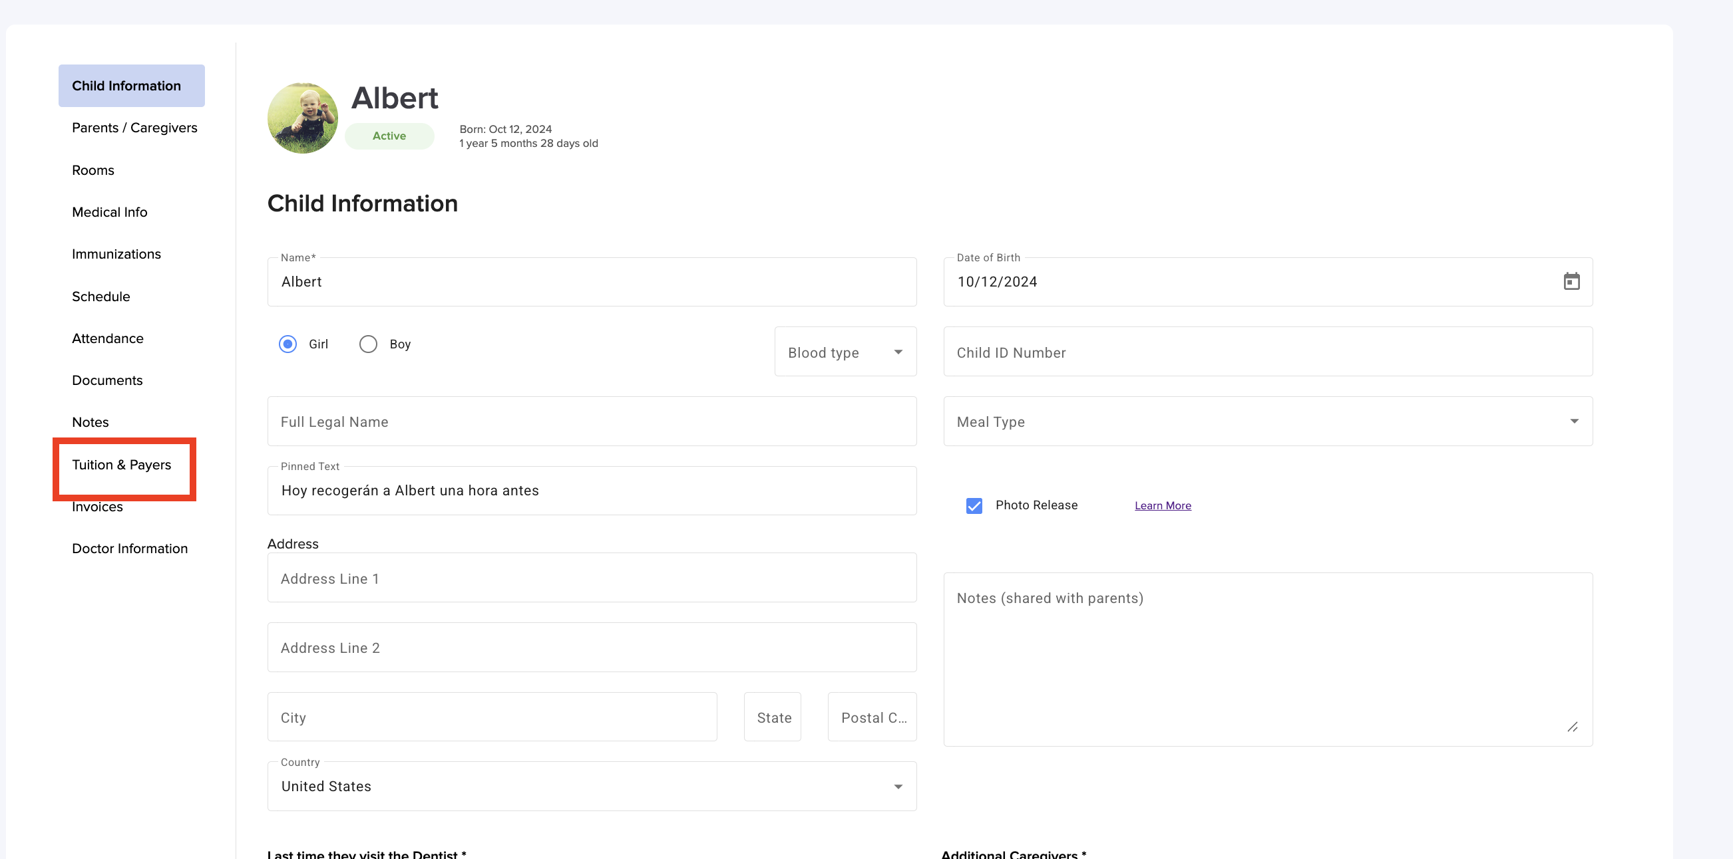Open the Doctor Information section
The image size is (1733, 859).
tap(130, 549)
